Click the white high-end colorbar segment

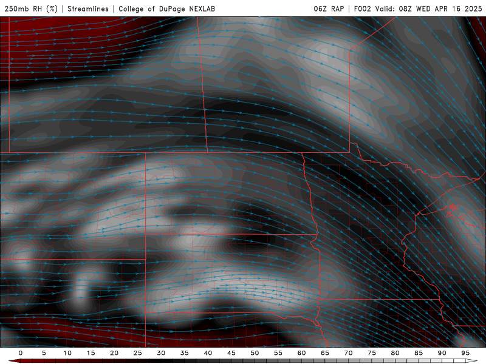(471, 361)
